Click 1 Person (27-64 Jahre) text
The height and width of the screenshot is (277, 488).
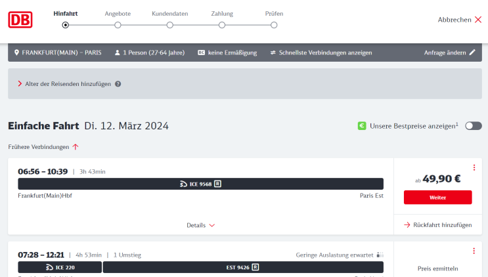point(154,53)
